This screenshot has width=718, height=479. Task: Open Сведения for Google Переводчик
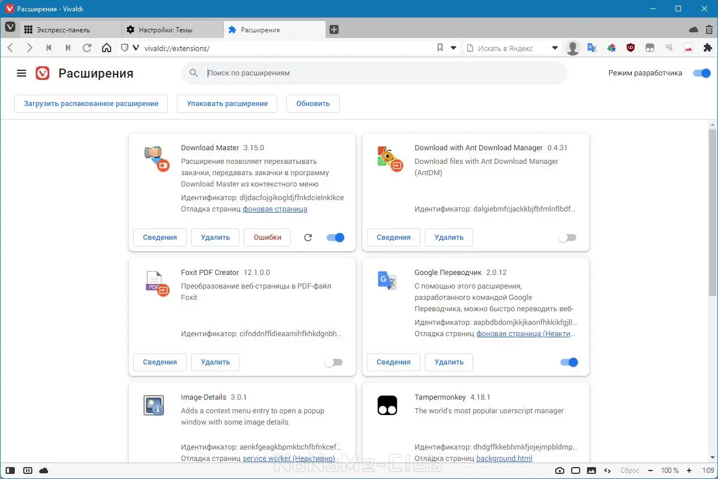tap(394, 362)
